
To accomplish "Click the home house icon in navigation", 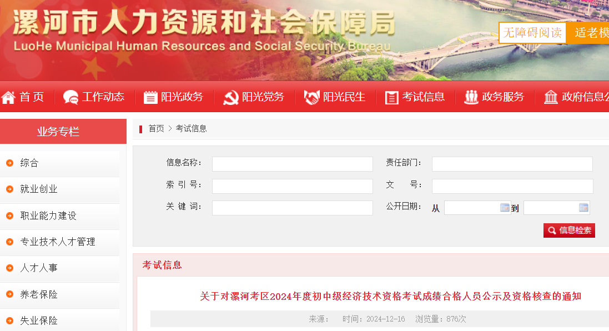I will pyautogui.click(x=8, y=97).
